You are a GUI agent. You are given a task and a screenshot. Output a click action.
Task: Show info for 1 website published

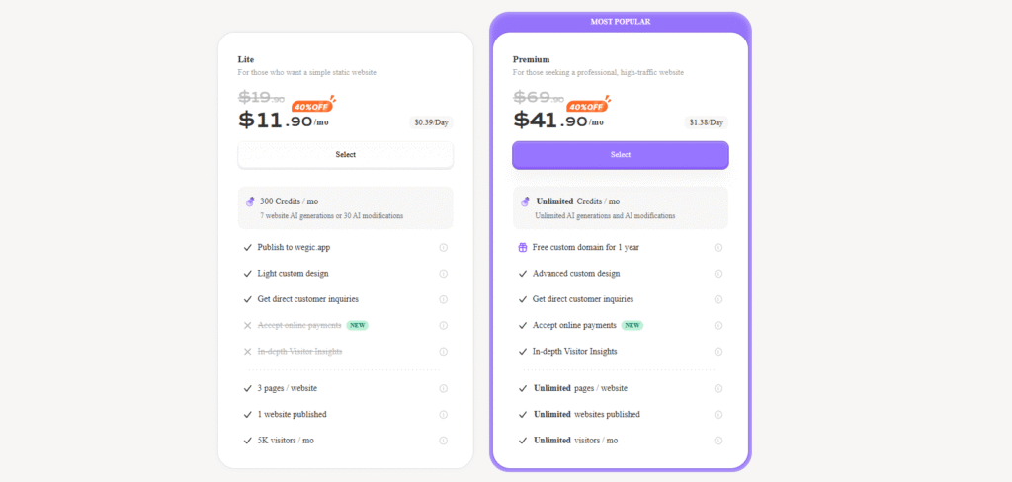(444, 414)
